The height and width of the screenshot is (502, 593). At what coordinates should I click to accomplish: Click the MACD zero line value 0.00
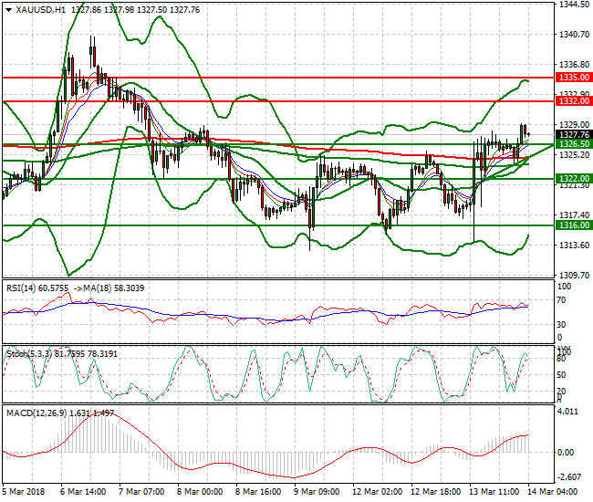point(566,453)
